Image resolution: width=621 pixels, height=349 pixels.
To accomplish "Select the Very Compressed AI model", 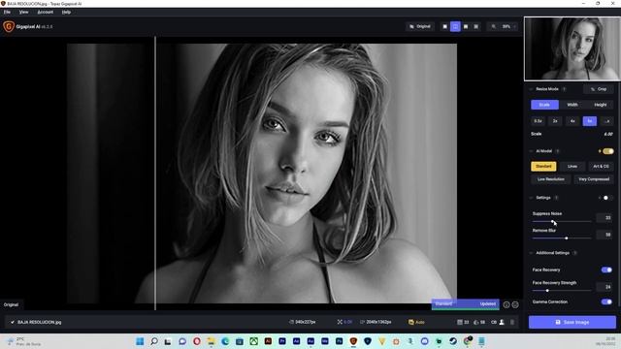I will pyautogui.click(x=594, y=179).
